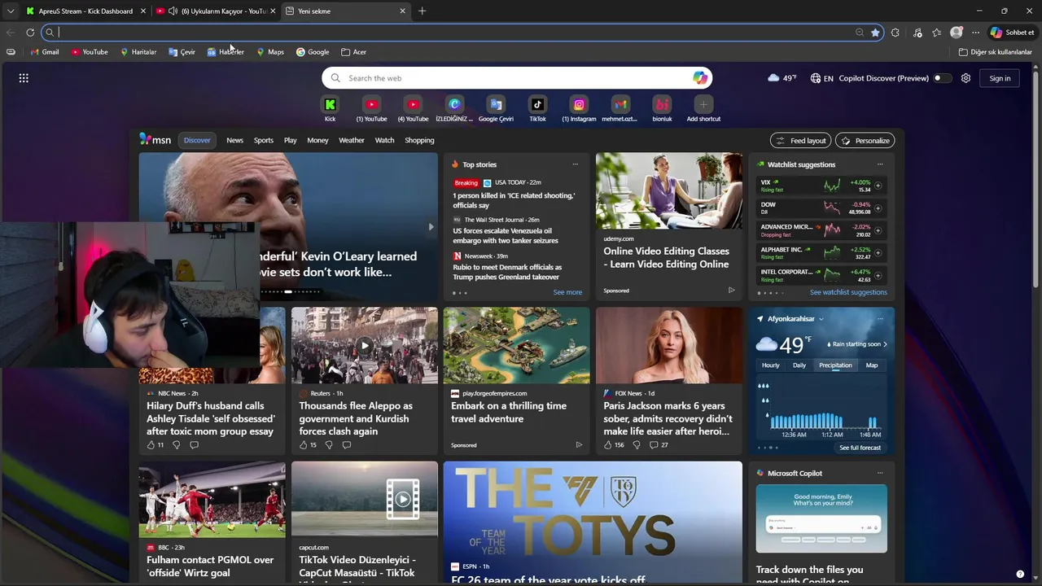The width and height of the screenshot is (1042, 586).
Task: Open the Feed layout button
Action: (x=800, y=141)
